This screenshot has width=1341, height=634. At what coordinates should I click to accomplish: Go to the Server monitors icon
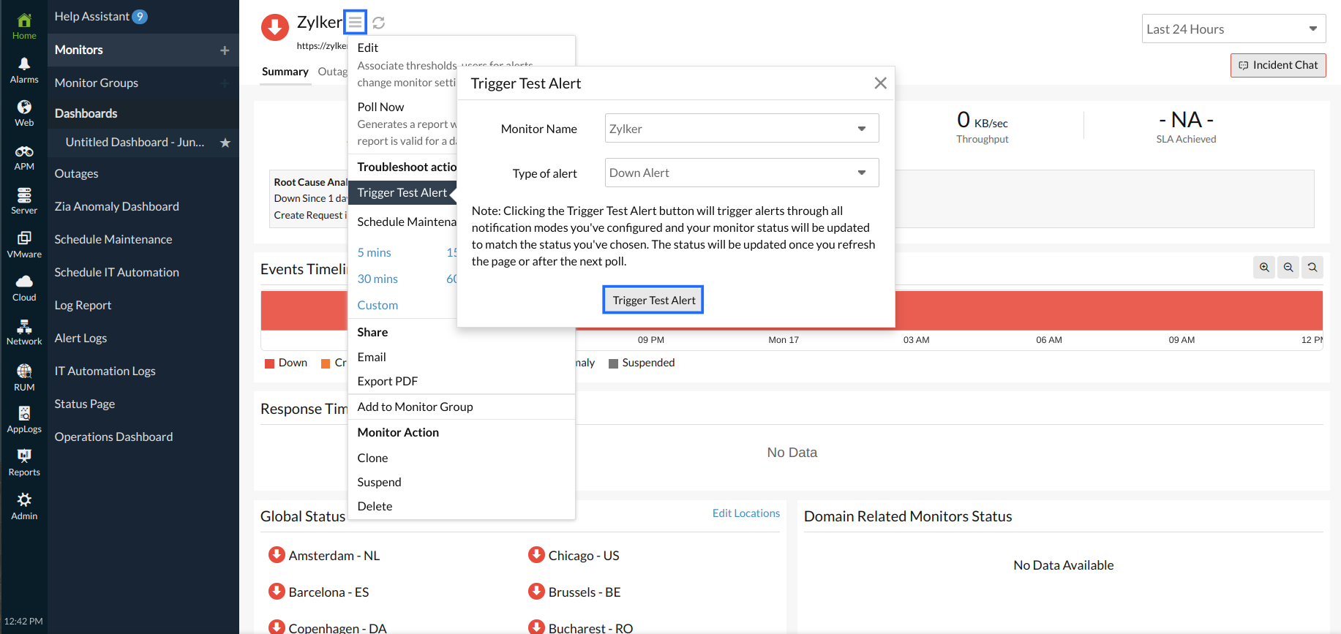(24, 201)
